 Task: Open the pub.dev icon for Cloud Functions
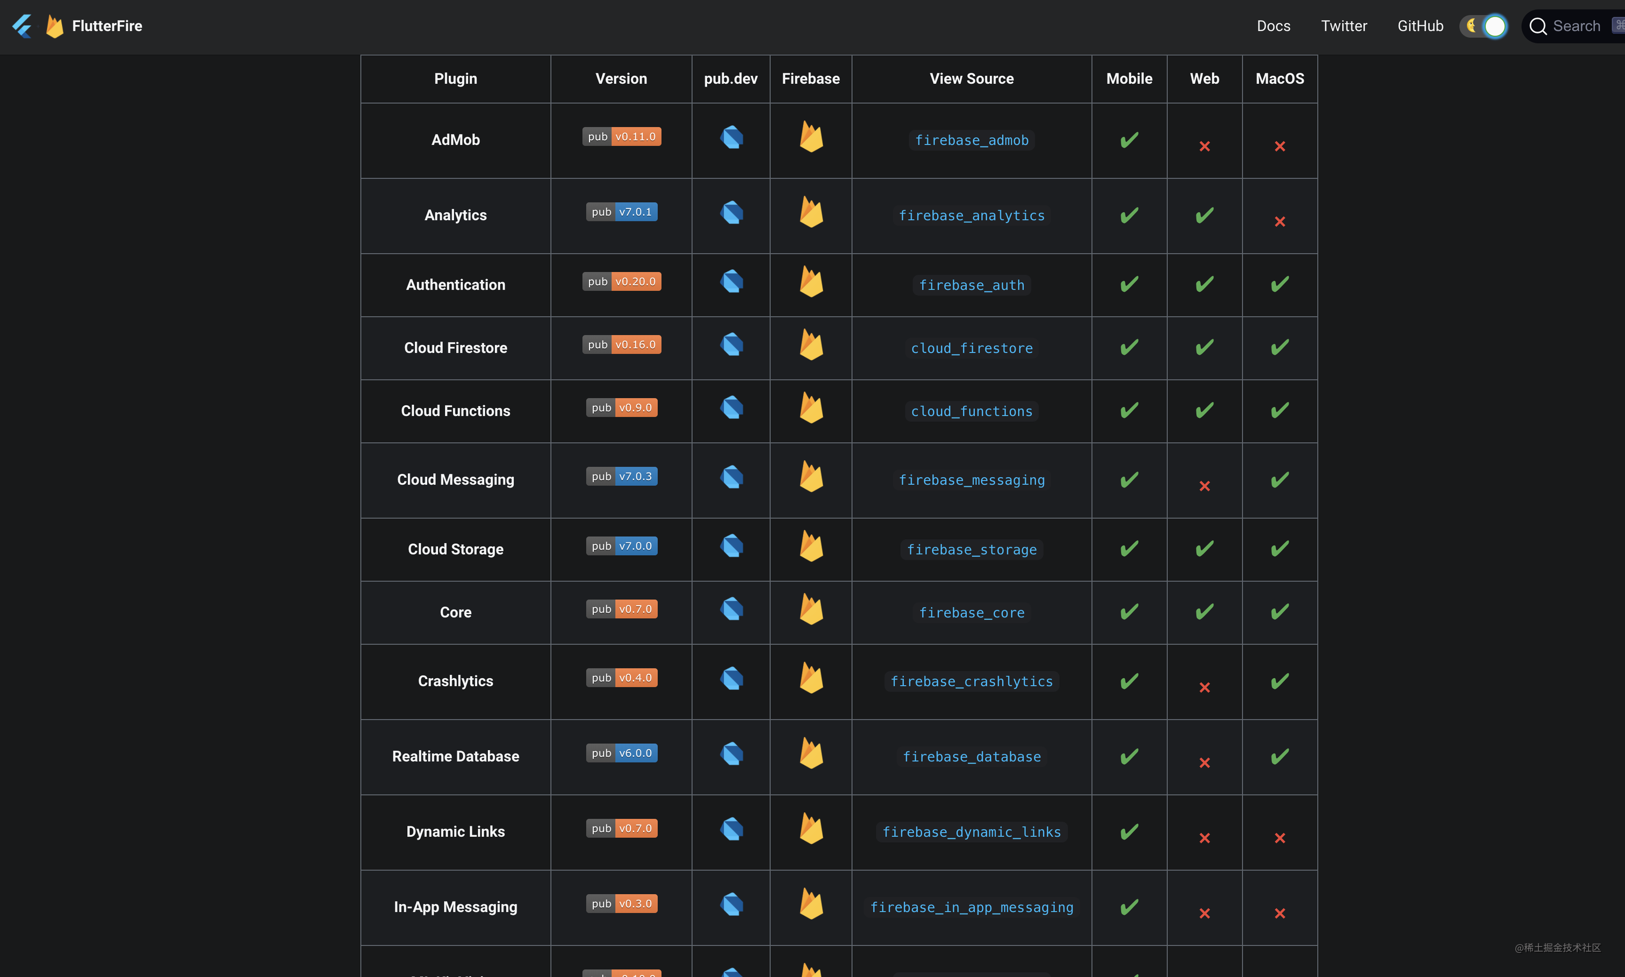click(x=731, y=407)
